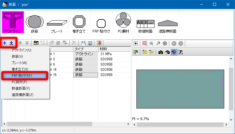This screenshot has height=134, width=235.
Task: Click preview vertical scrollbar down arrow
Action: coord(231,120)
